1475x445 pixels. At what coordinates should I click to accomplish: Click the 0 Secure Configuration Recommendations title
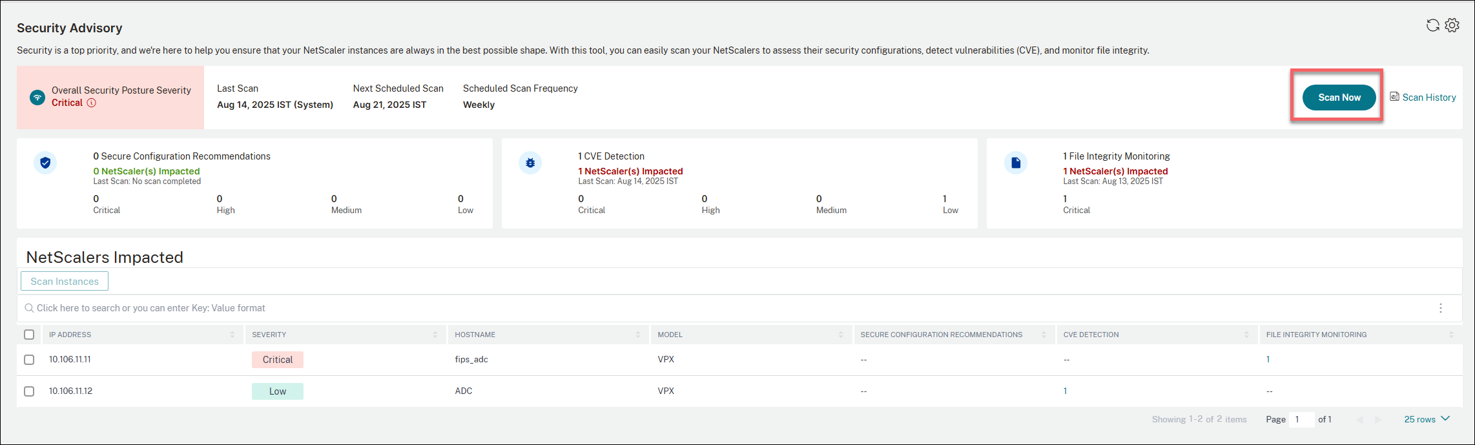point(181,156)
